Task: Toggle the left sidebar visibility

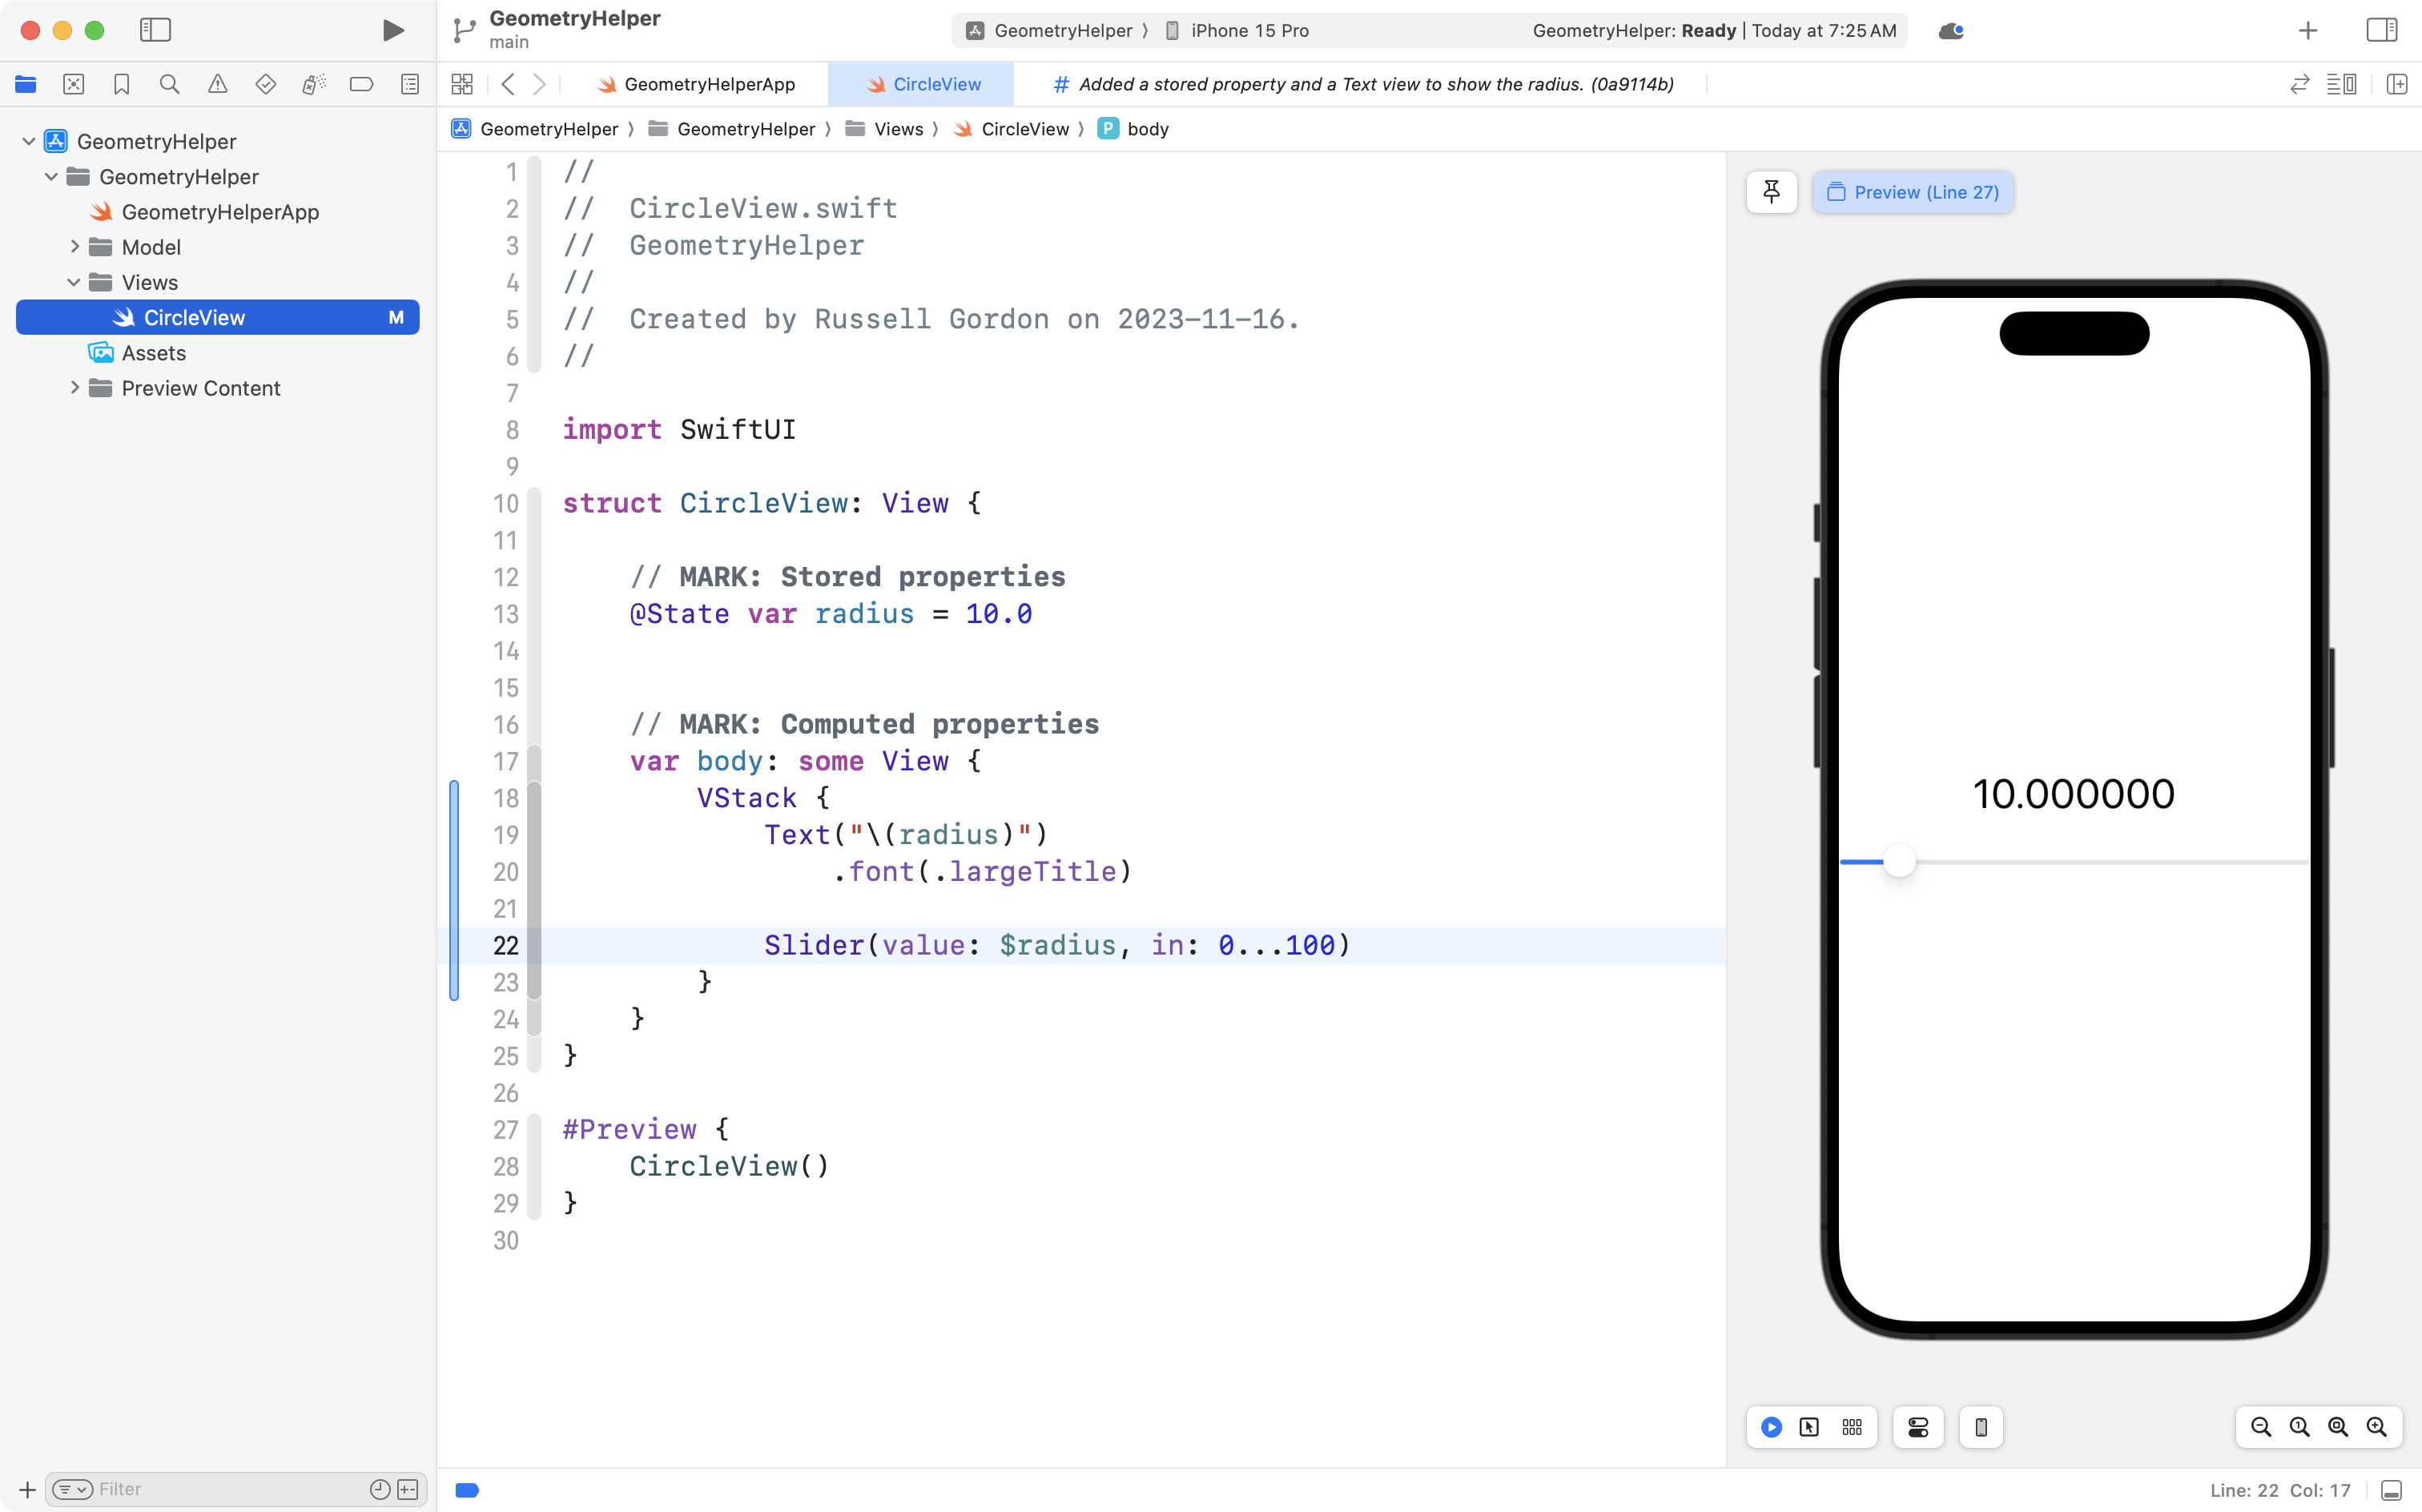Action: 156,30
